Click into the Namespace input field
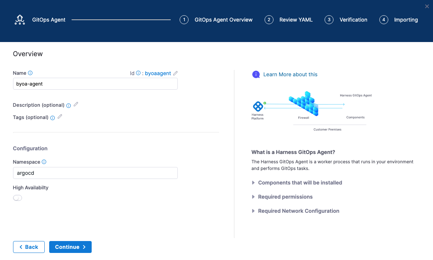The height and width of the screenshot is (260, 433). pos(95,173)
